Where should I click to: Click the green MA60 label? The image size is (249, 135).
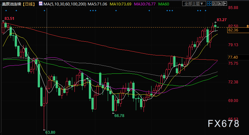(164, 4)
